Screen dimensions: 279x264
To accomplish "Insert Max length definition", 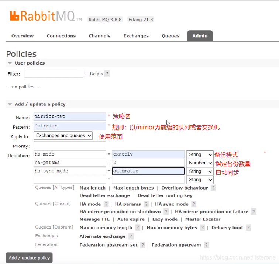I will pos(92,188).
